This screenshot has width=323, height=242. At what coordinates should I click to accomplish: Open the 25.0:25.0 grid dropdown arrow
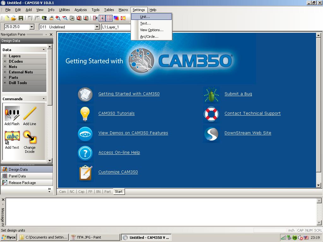click(x=32, y=27)
